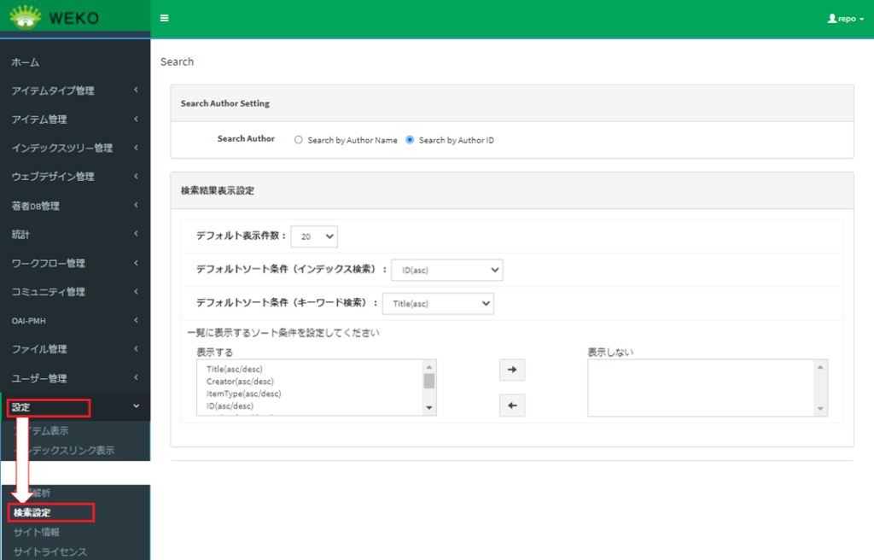Open index search default sort dropdown
This screenshot has height=560, width=874.
tap(447, 270)
